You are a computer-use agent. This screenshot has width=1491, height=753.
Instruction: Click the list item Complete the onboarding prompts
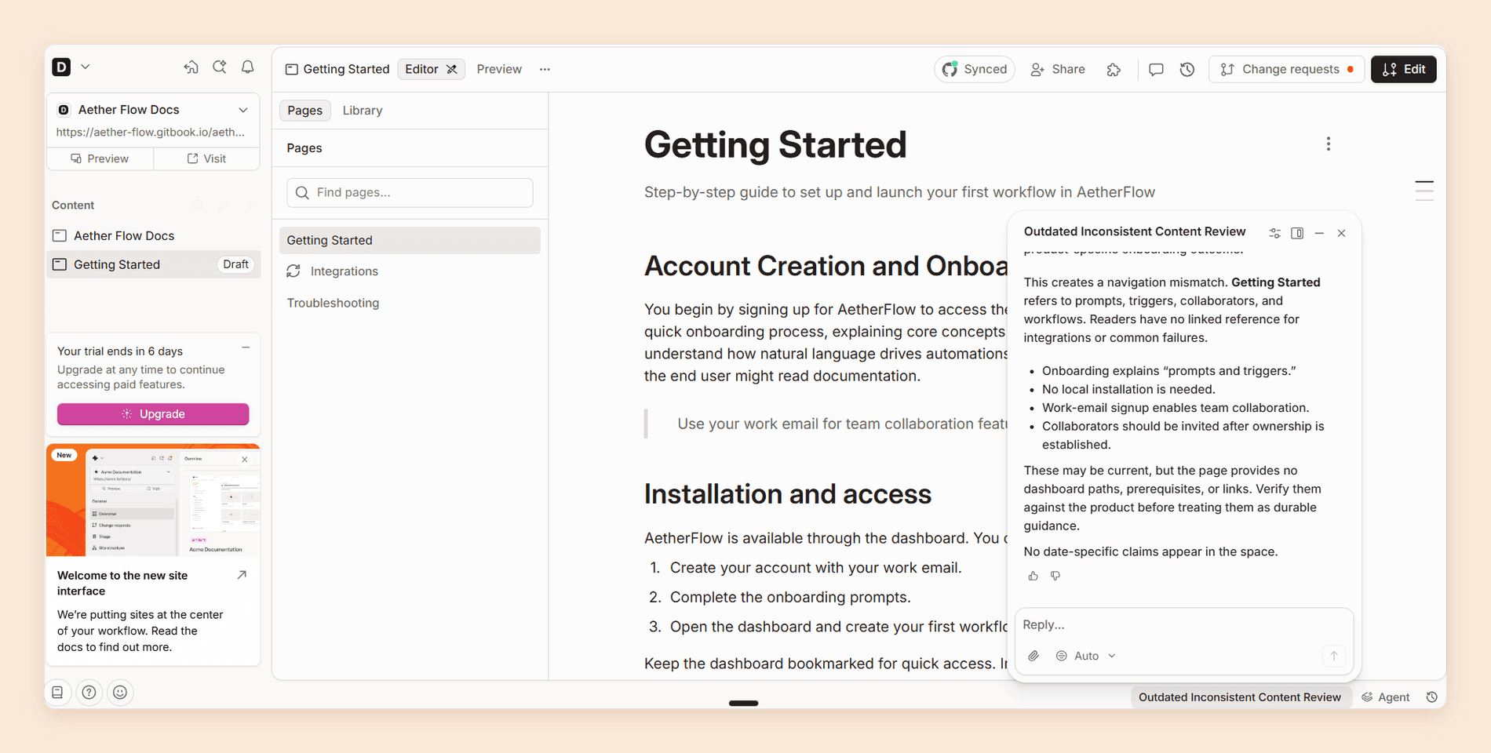pos(790,597)
